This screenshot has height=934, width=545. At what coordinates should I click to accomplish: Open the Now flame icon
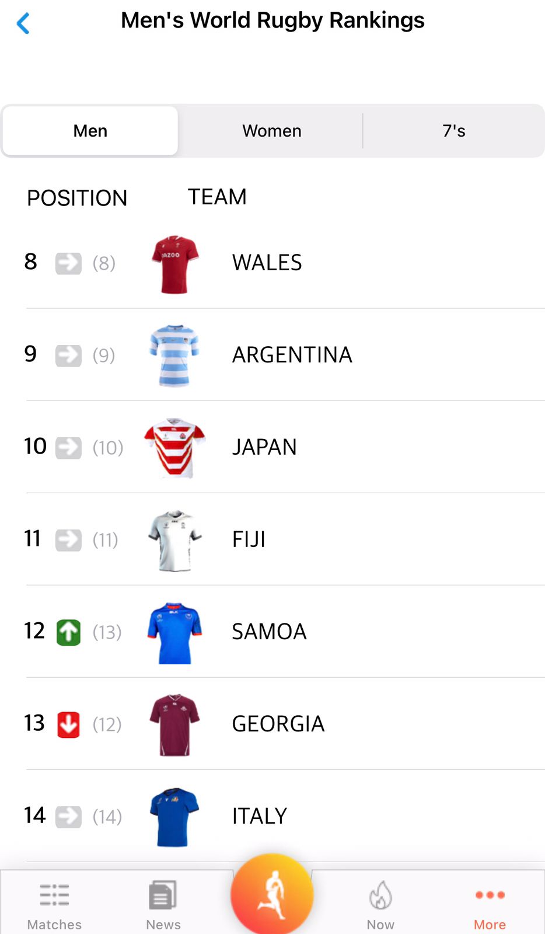pos(380,895)
